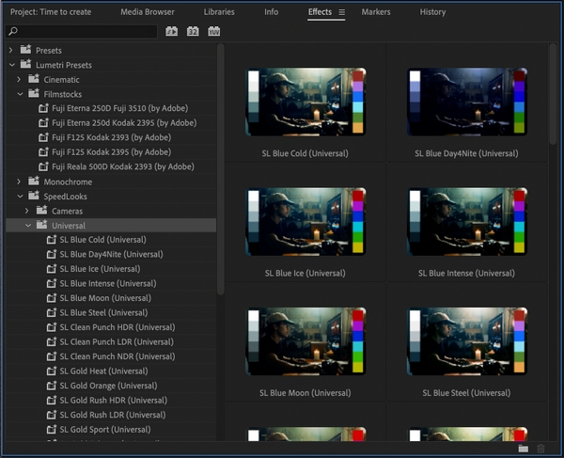Viewport: 564px width, 458px height.
Task: Open the History tab
Action: pyautogui.click(x=432, y=12)
